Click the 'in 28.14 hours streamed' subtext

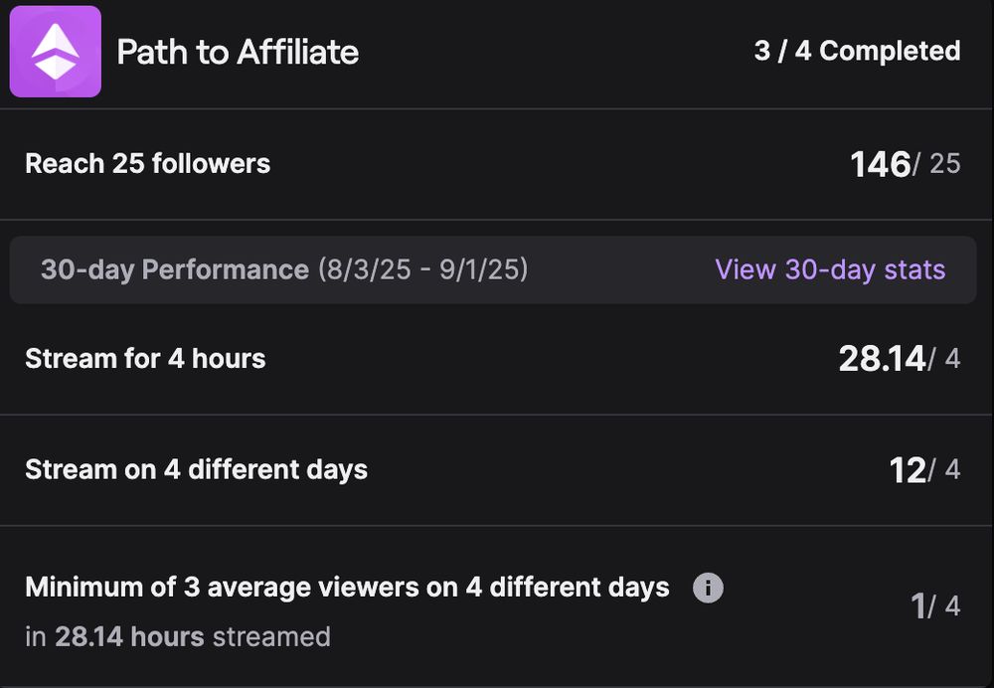pos(178,636)
